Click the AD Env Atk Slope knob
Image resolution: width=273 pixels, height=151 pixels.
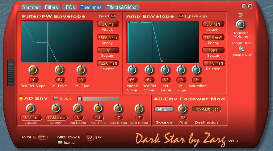pos(118,108)
